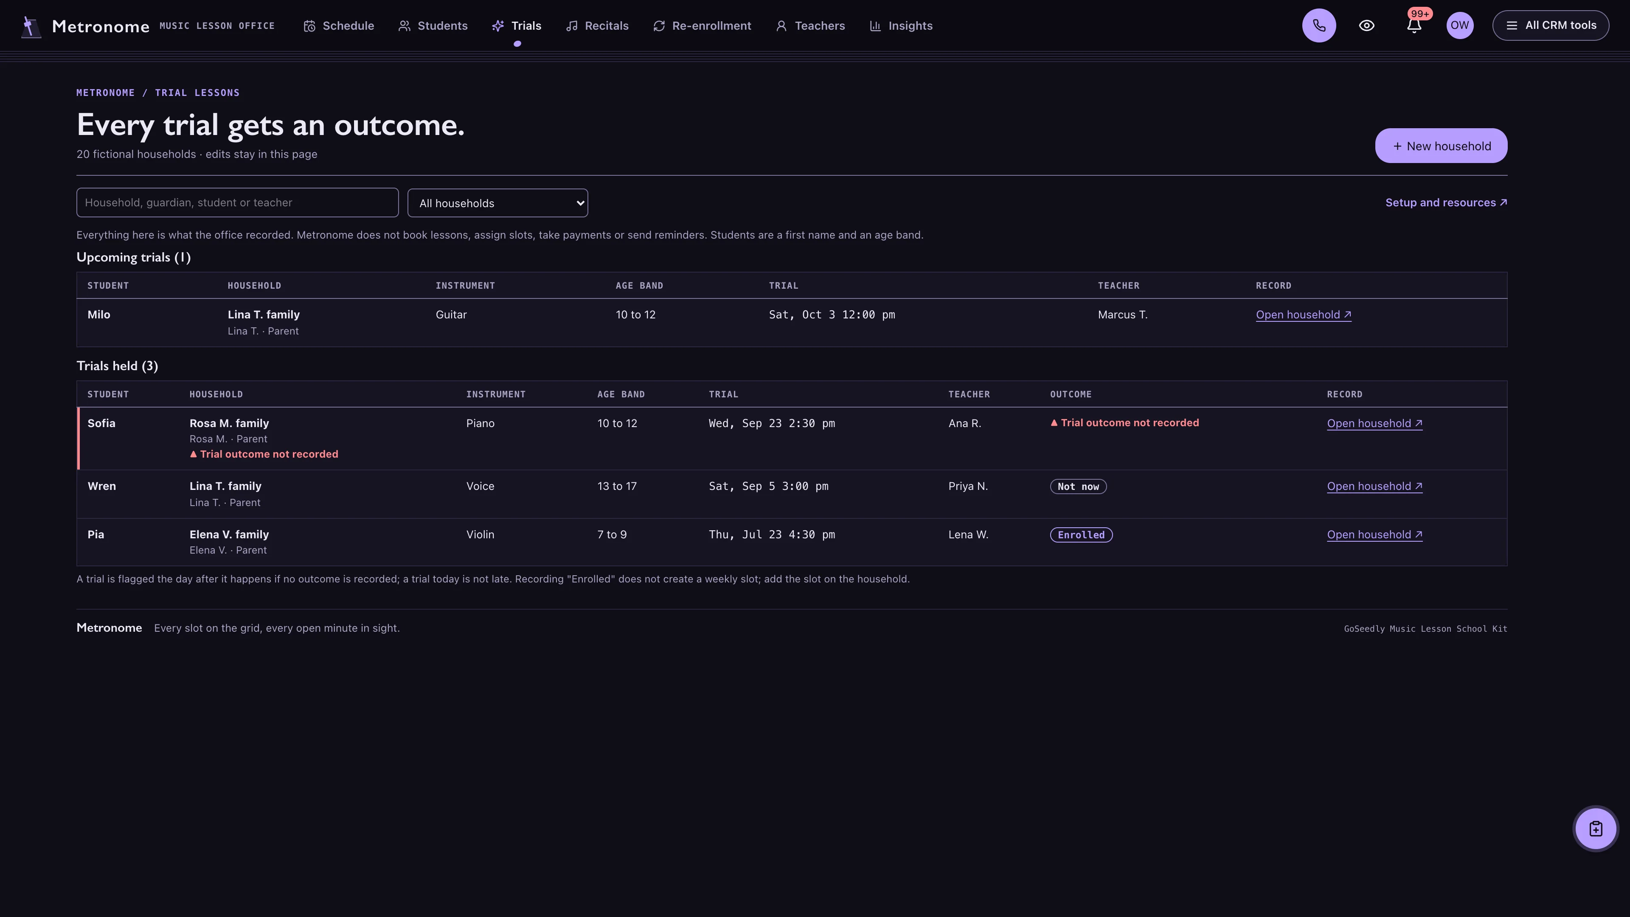Go to the Schedule tab
1630x917 pixels.
[339, 26]
